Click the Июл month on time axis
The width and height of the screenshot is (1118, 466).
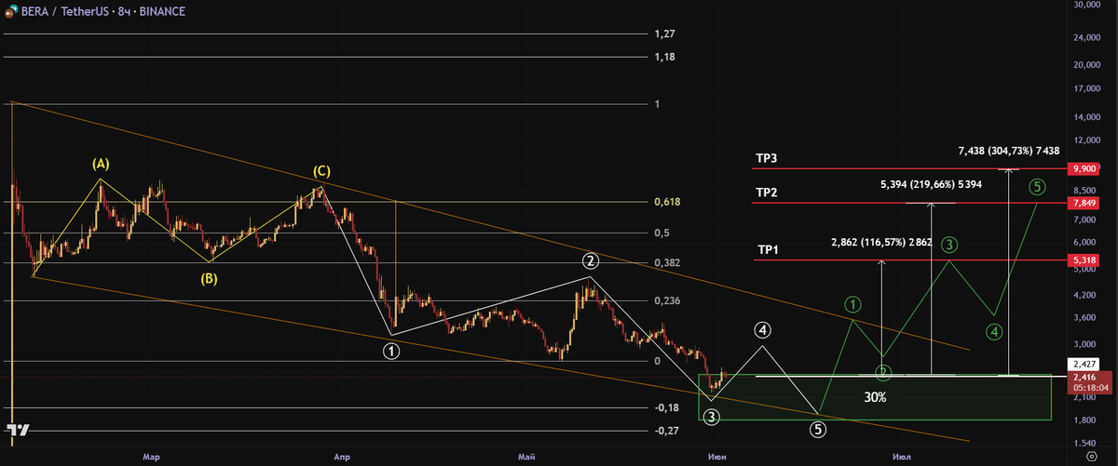pos(901,457)
